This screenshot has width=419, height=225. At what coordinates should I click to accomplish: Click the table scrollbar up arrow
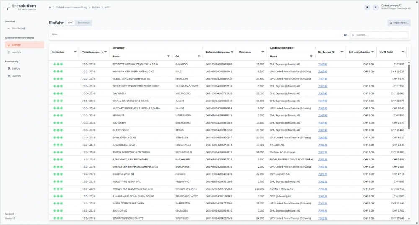click(x=409, y=62)
